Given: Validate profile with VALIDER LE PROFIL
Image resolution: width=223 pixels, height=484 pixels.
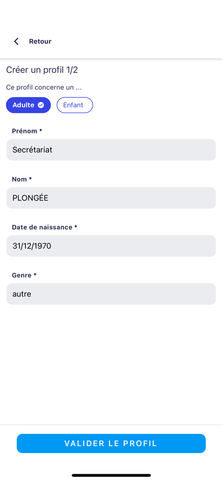Looking at the screenshot, I should click(111, 443).
